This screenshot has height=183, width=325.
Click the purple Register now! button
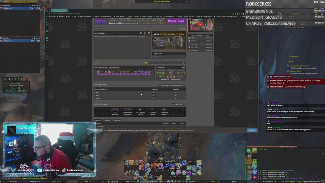(176, 21)
